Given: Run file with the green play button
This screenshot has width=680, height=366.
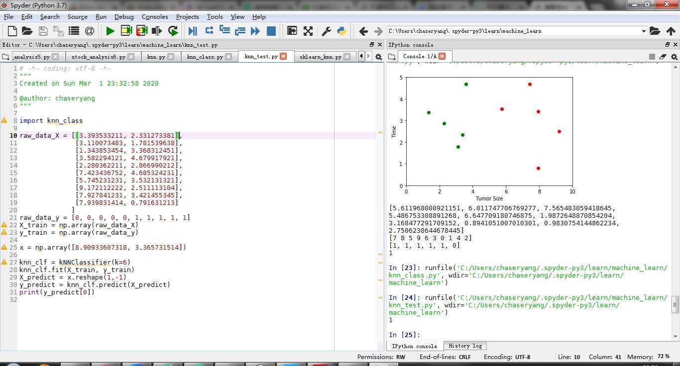Looking at the screenshot, I should click(x=110, y=31).
